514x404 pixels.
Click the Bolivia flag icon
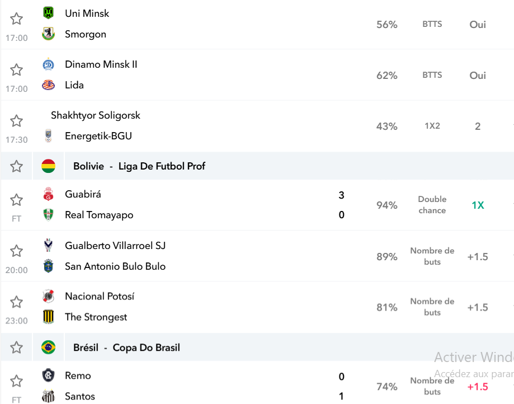pyautogui.click(x=48, y=166)
